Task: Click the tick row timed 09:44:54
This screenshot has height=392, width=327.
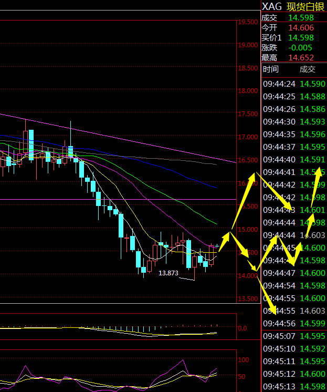Action: (x=294, y=286)
